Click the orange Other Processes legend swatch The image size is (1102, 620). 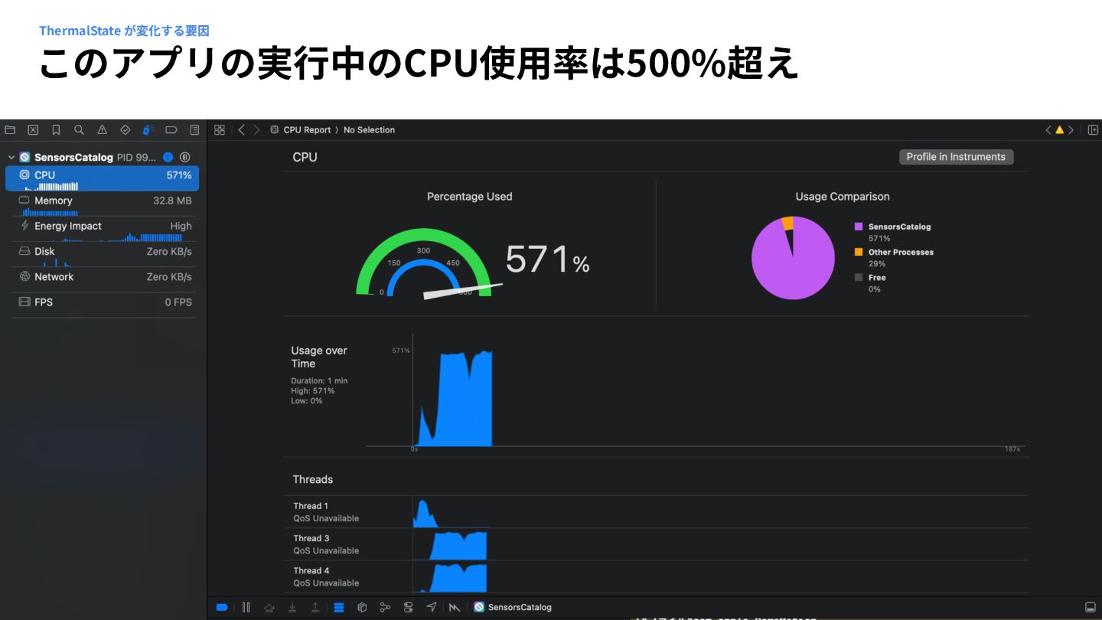click(x=859, y=252)
